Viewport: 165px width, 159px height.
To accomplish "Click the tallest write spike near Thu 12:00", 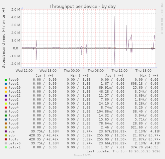I will point(115,32).
